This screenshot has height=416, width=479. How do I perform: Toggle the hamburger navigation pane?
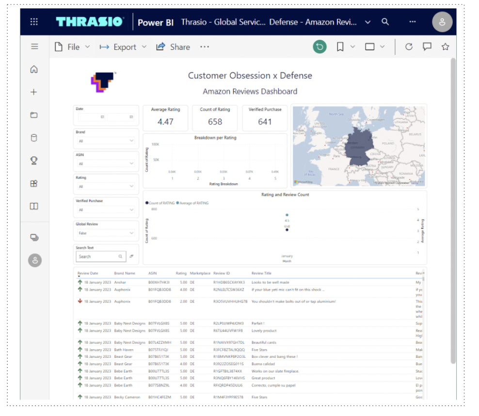click(x=34, y=47)
